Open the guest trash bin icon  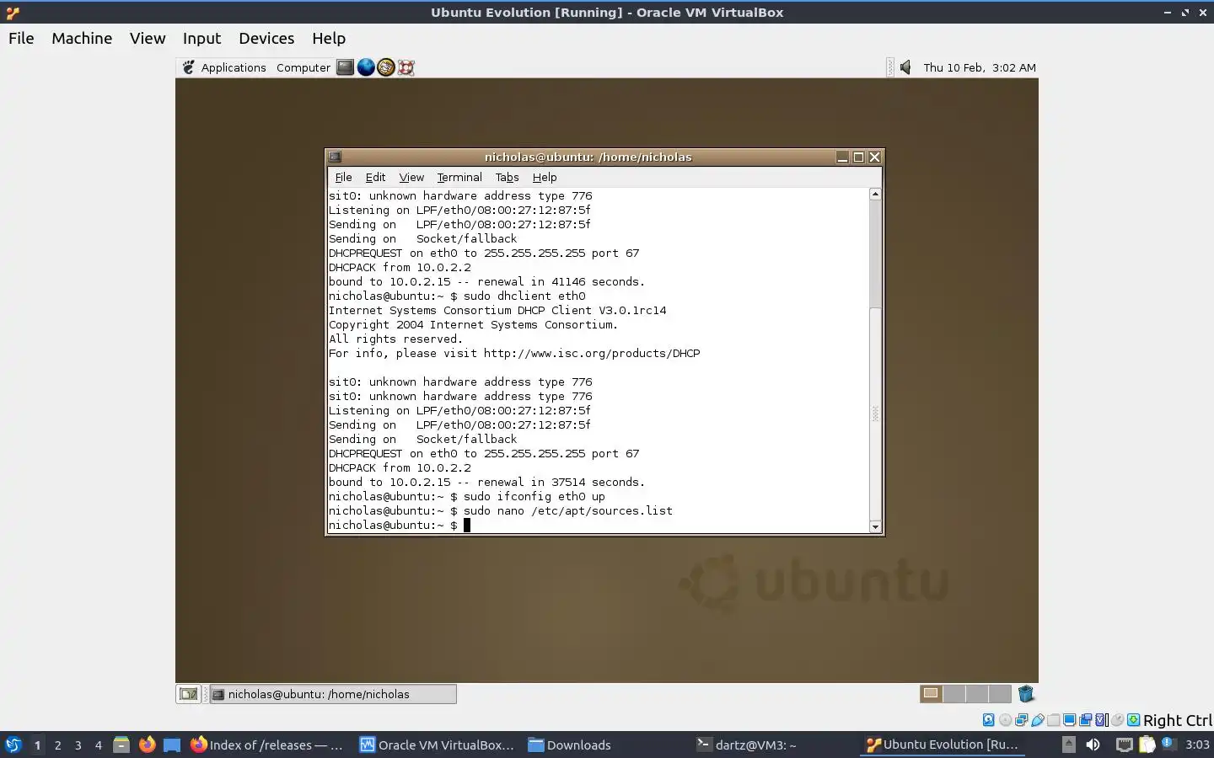(x=1026, y=694)
